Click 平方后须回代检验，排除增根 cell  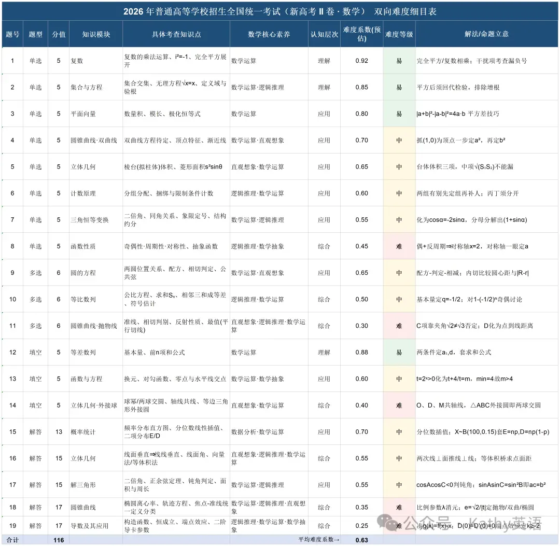point(486,87)
